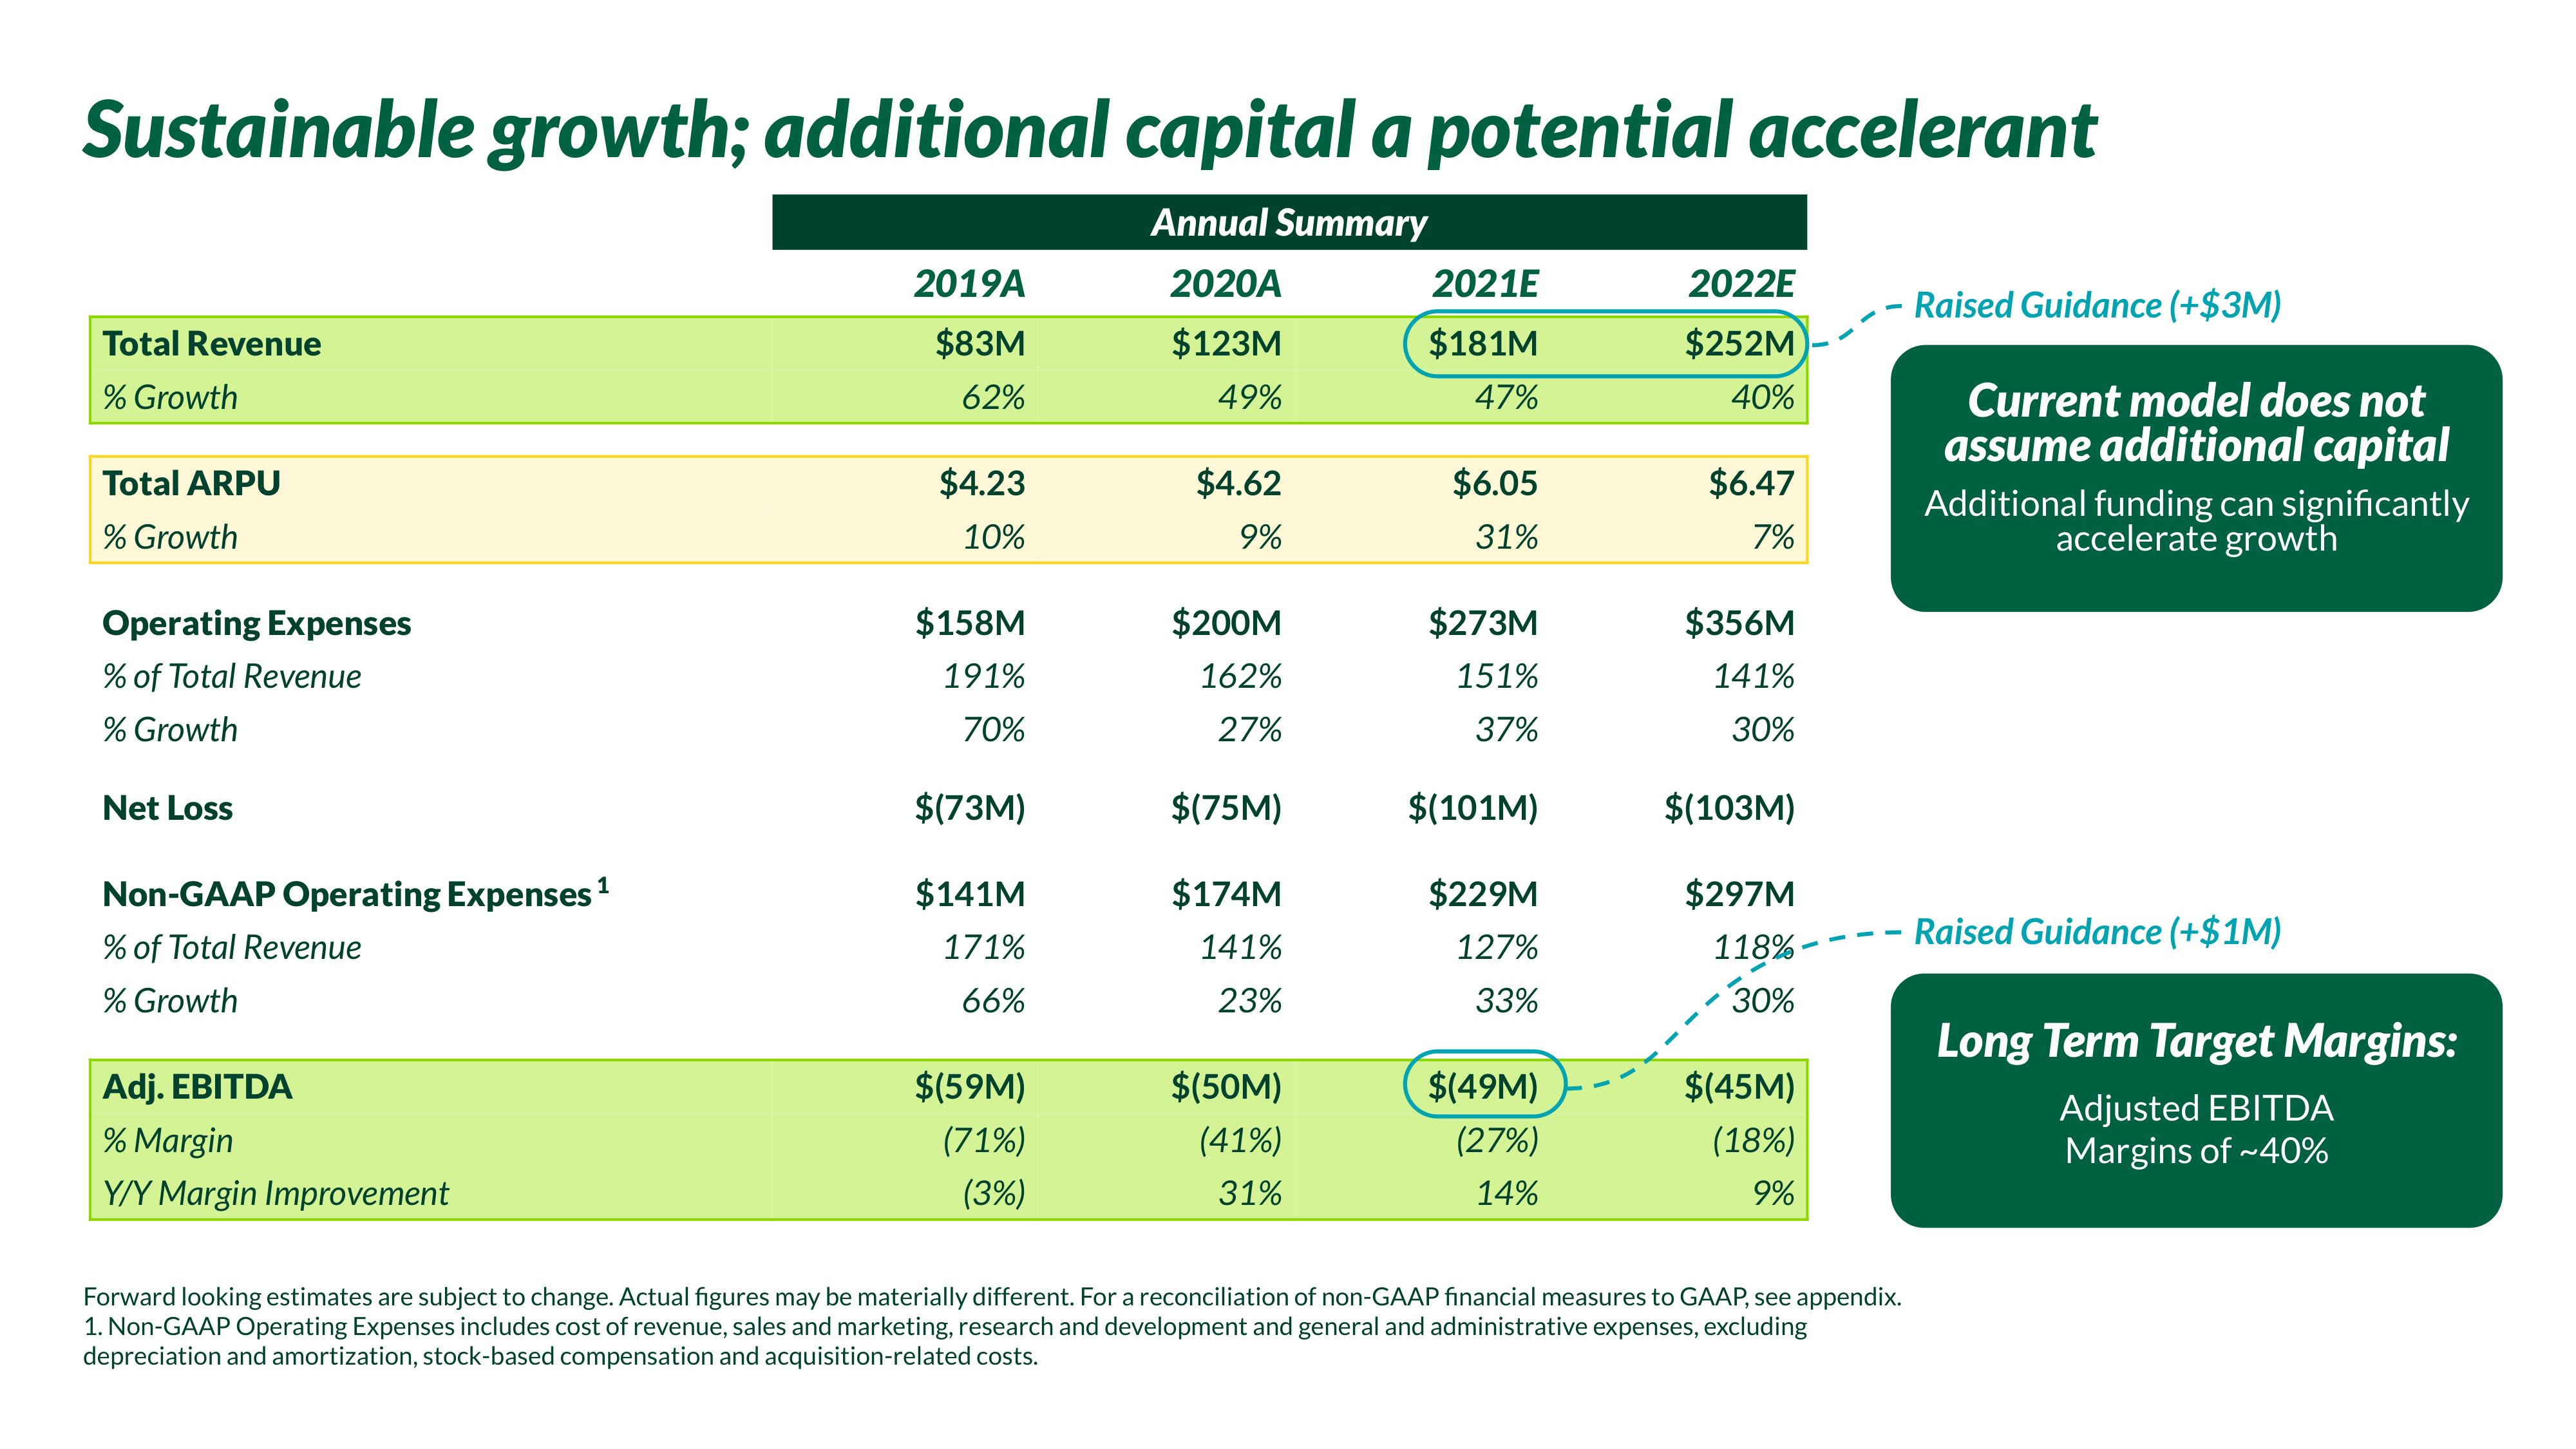Click the 'Non-GAAP Operating Expenses' row label
2576x1449 pixels.
tap(347, 895)
